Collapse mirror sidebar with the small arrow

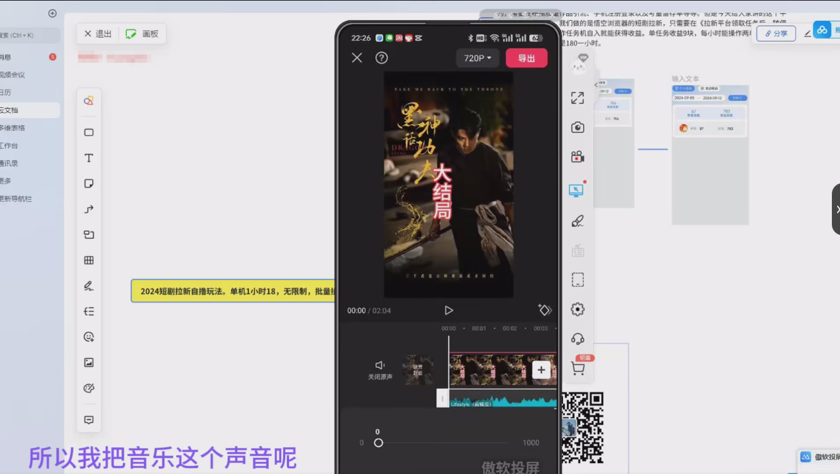[596, 85]
